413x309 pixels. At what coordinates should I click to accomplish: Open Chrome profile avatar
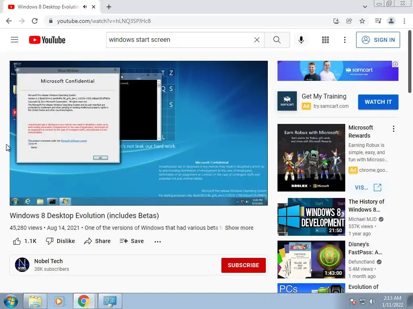click(391, 21)
